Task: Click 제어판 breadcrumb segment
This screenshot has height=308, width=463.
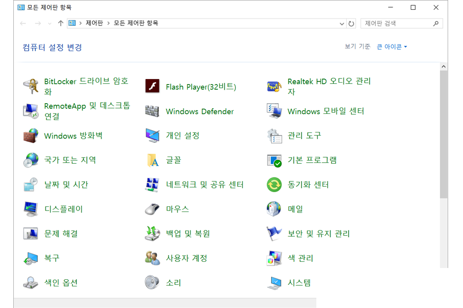Action: coord(94,23)
